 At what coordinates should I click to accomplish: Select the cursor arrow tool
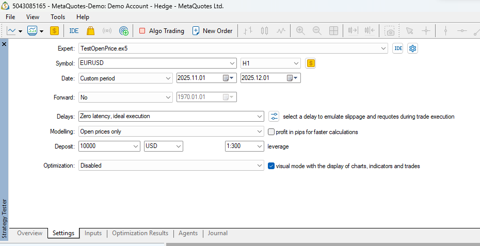[409, 30]
